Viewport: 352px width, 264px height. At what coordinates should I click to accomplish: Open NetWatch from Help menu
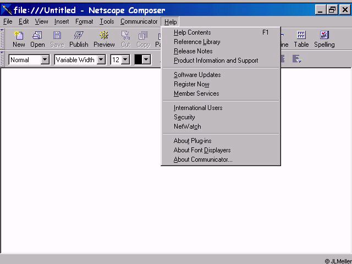point(221,127)
